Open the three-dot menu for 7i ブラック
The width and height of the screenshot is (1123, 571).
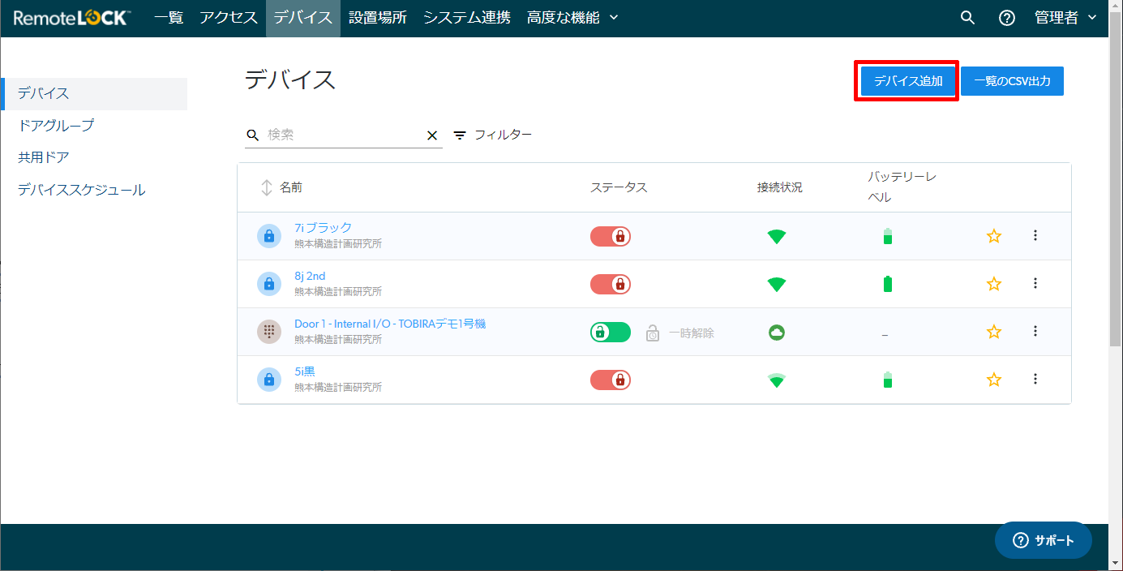click(1035, 235)
